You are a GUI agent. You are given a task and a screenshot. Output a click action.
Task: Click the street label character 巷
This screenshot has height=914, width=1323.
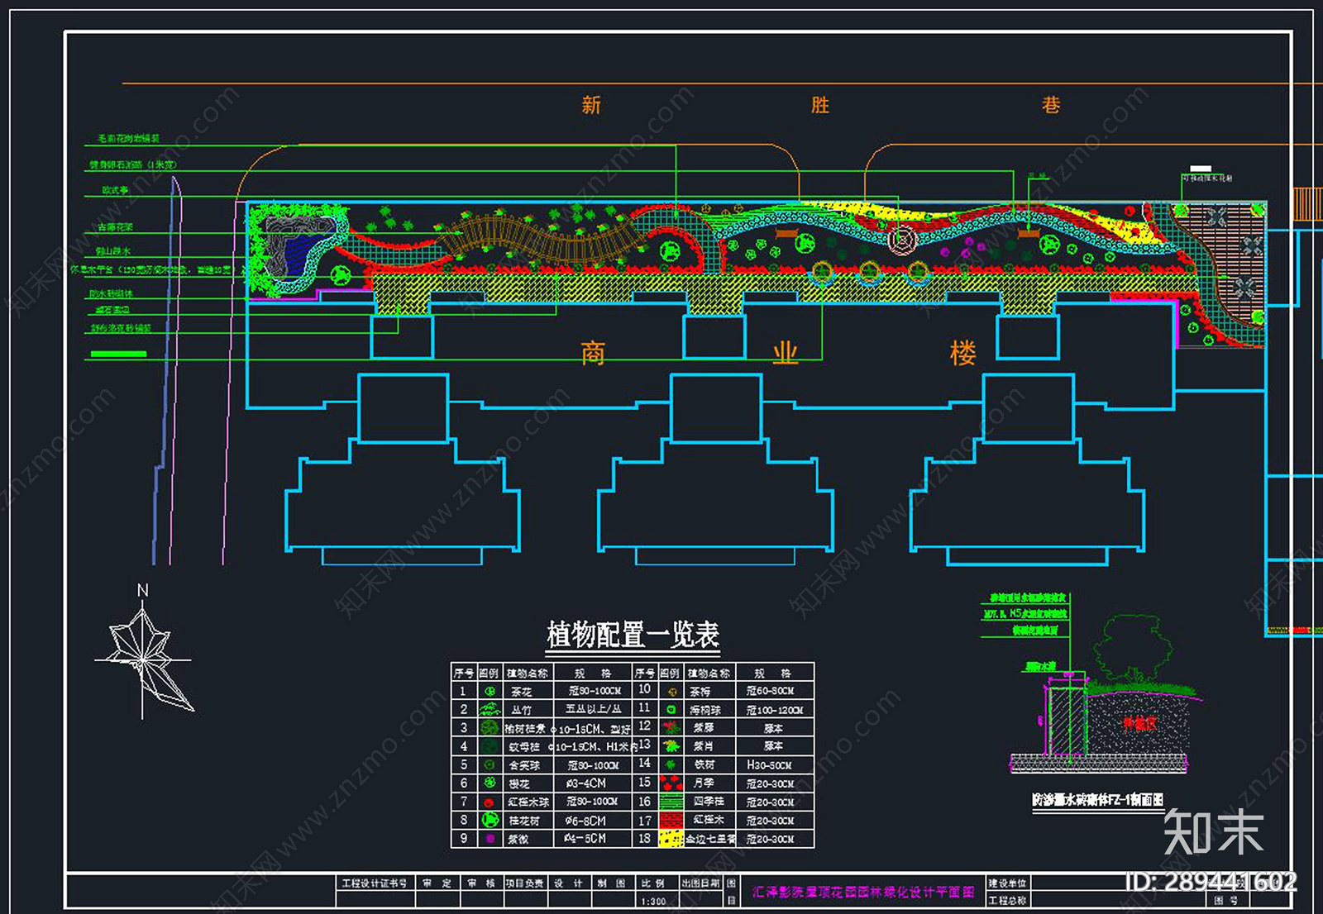tap(1051, 105)
